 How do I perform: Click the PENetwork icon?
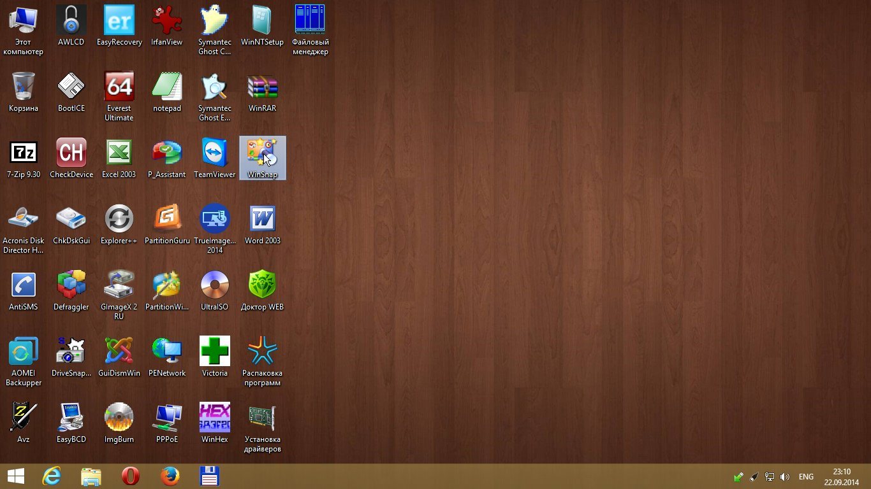tap(167, 357)
